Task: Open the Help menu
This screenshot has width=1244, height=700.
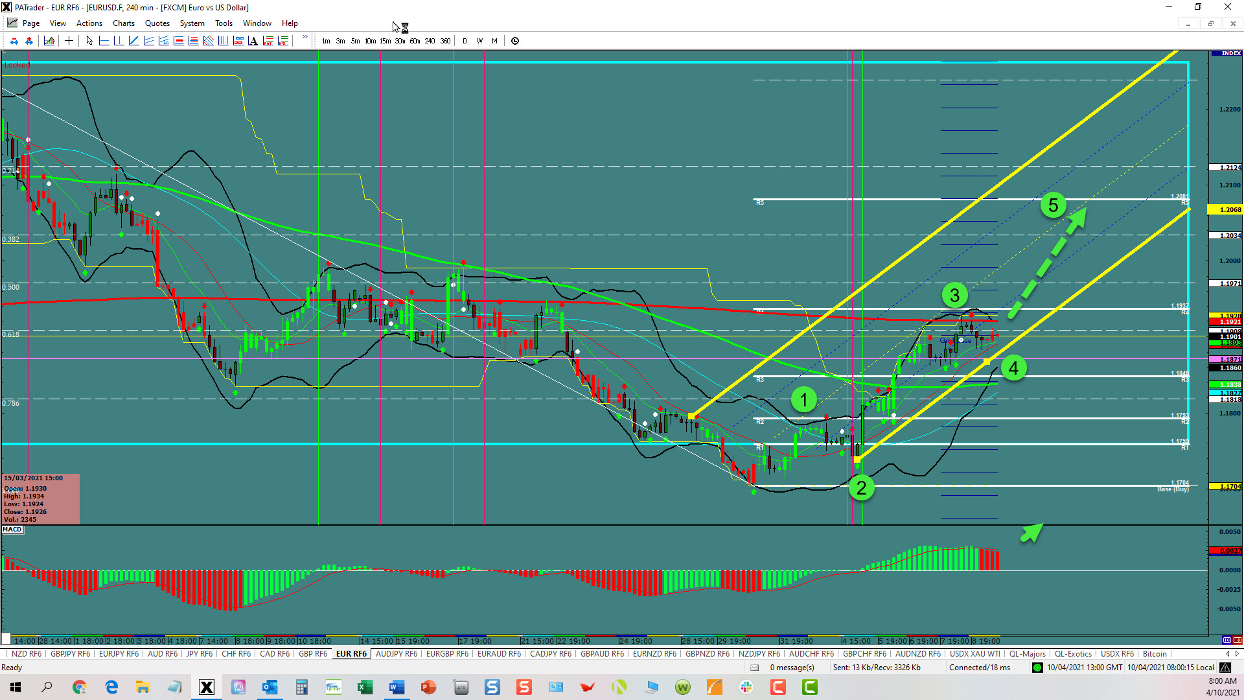Action: 290,23
